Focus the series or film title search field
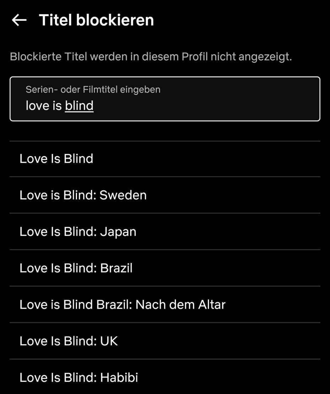 tap(165, 99)
